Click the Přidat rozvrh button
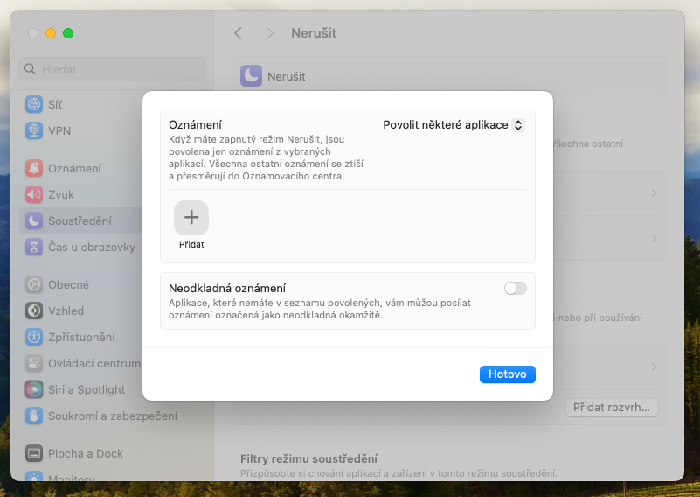 coord(612,407)
